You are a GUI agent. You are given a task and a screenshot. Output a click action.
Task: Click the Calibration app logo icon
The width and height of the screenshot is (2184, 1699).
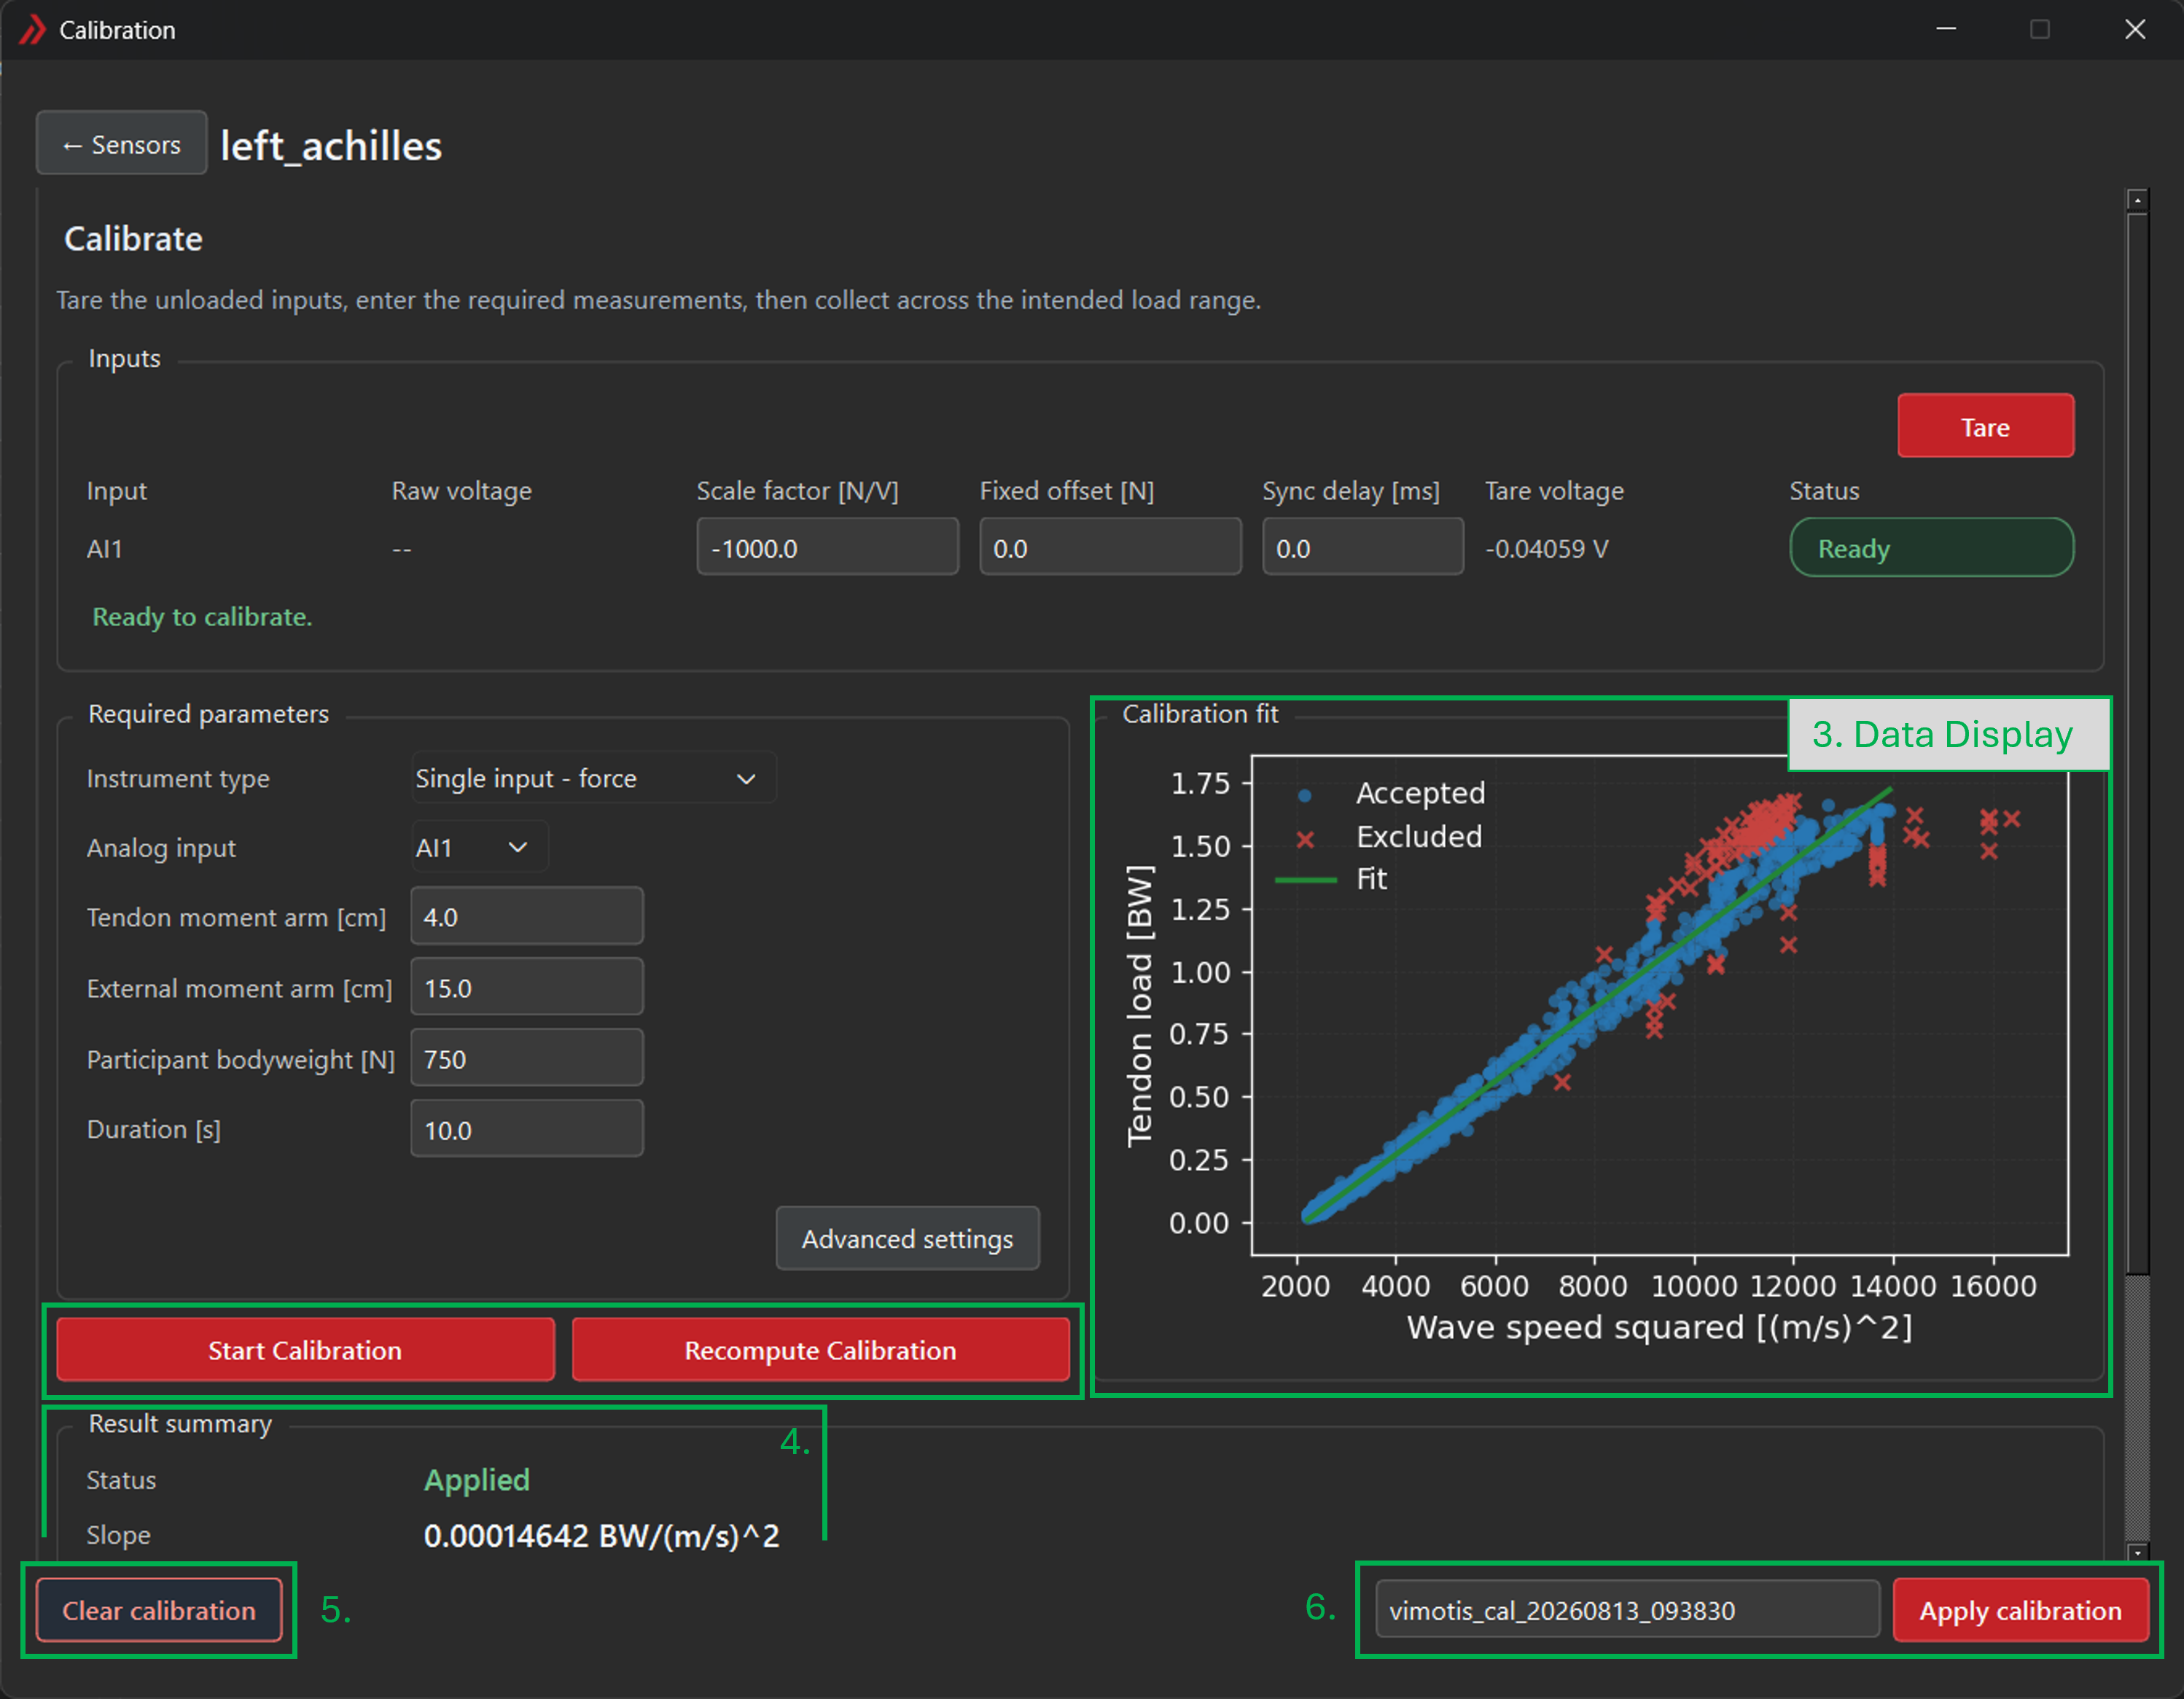click(32, 30)
